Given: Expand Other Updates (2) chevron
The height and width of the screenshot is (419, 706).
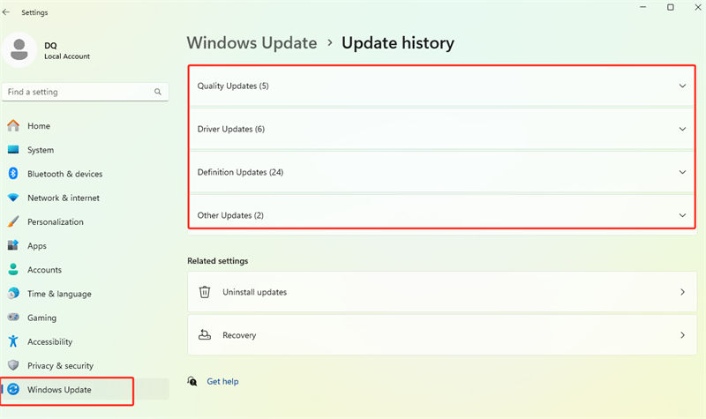Looking at the screenshot, I should coord(682,215).
